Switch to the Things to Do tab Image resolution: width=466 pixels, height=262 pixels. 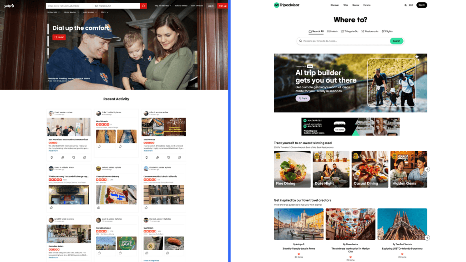click(350, 31)
